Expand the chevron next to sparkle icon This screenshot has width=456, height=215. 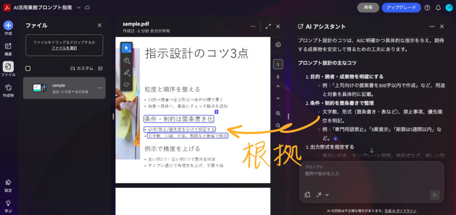(327, 195)
